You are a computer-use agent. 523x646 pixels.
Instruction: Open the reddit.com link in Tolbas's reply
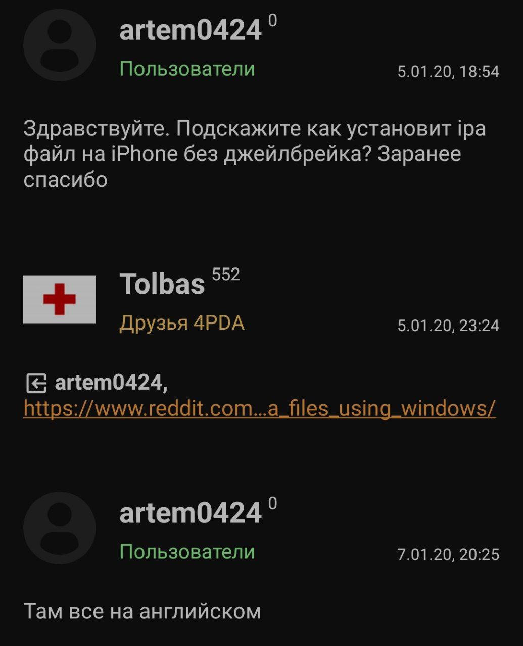(260, 408)
